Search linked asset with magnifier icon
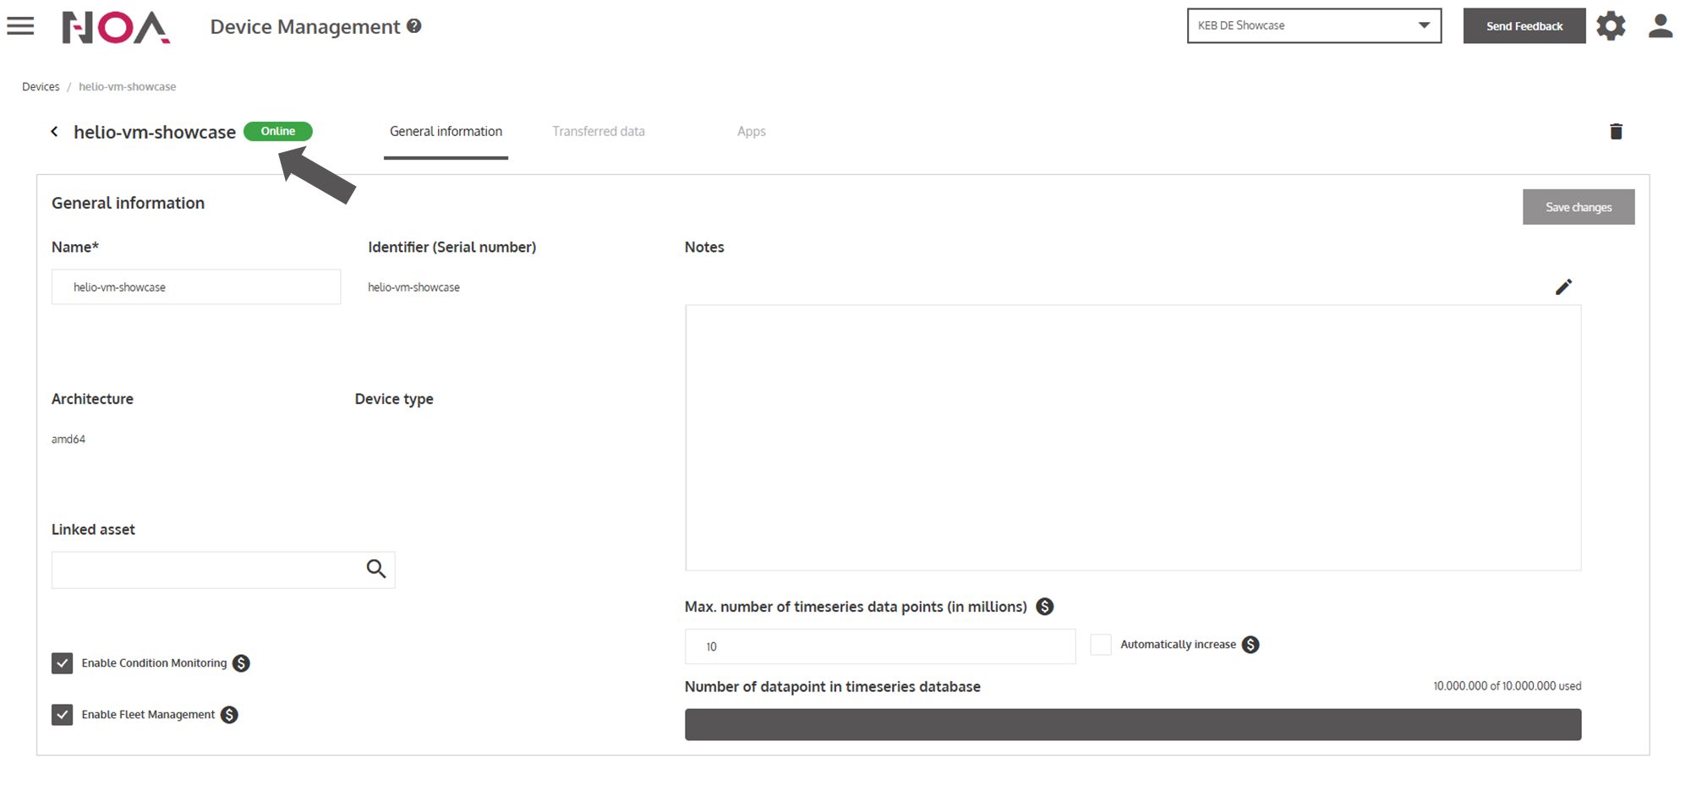The width and height of the screenshot is (1691, 785). pyautogui.click(x=376, y=570)
